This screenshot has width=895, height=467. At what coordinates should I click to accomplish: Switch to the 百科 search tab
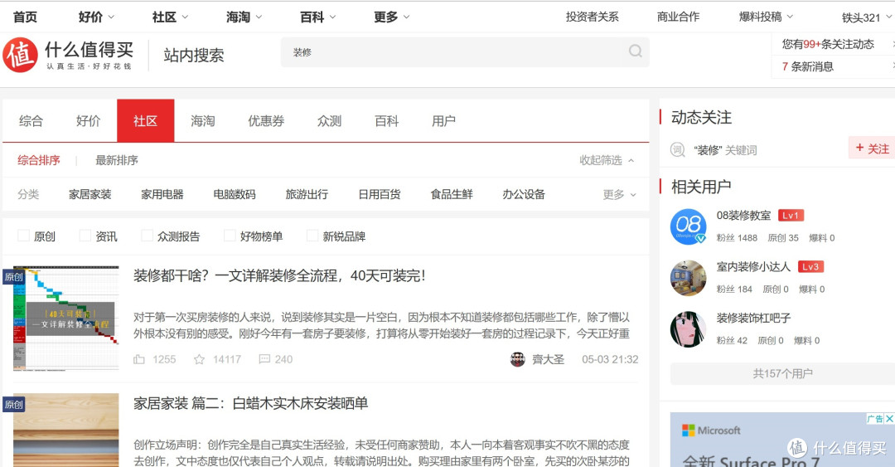pos(386,120)
